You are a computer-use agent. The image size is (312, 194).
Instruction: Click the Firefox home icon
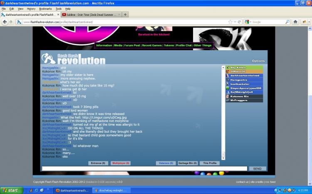coord(295,22)
